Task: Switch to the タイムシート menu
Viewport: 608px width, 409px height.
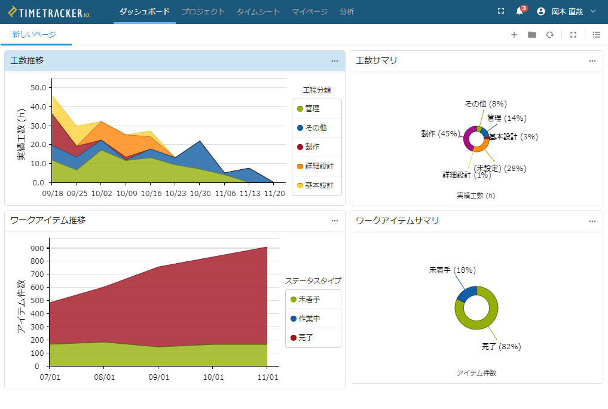Action: tap(258, 12)
